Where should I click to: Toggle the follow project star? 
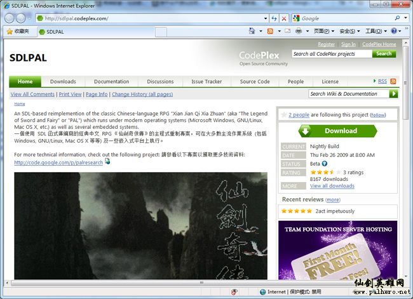click(283, 115)
